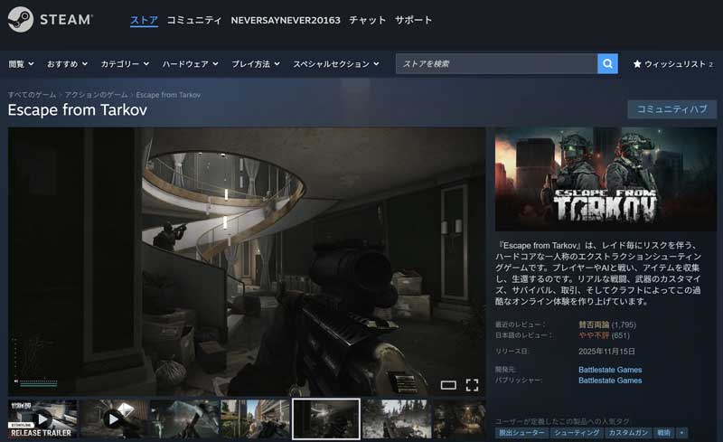723x442 pixels.
Task: Open the NEVERSAYNEVER20163 profile menu
Action: 286,20
